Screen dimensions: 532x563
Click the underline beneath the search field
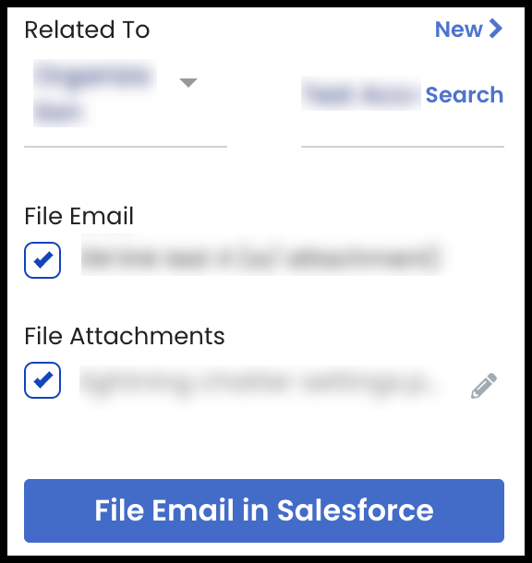403,147
